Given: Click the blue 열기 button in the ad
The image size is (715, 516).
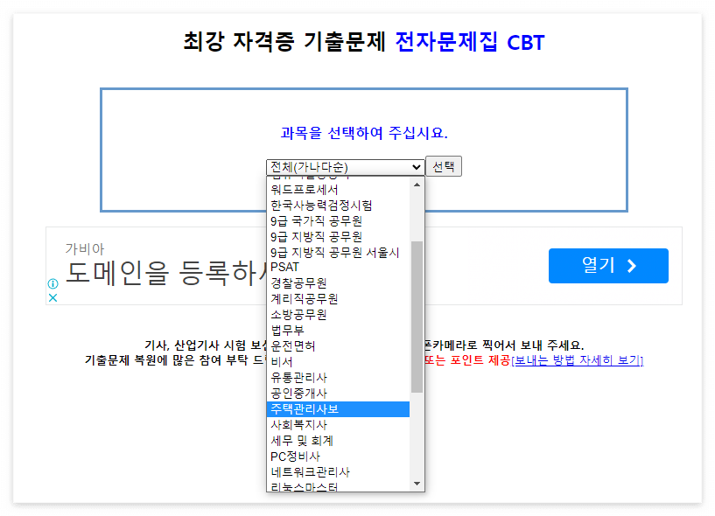Looking at the screenshot, I should 608,265.
